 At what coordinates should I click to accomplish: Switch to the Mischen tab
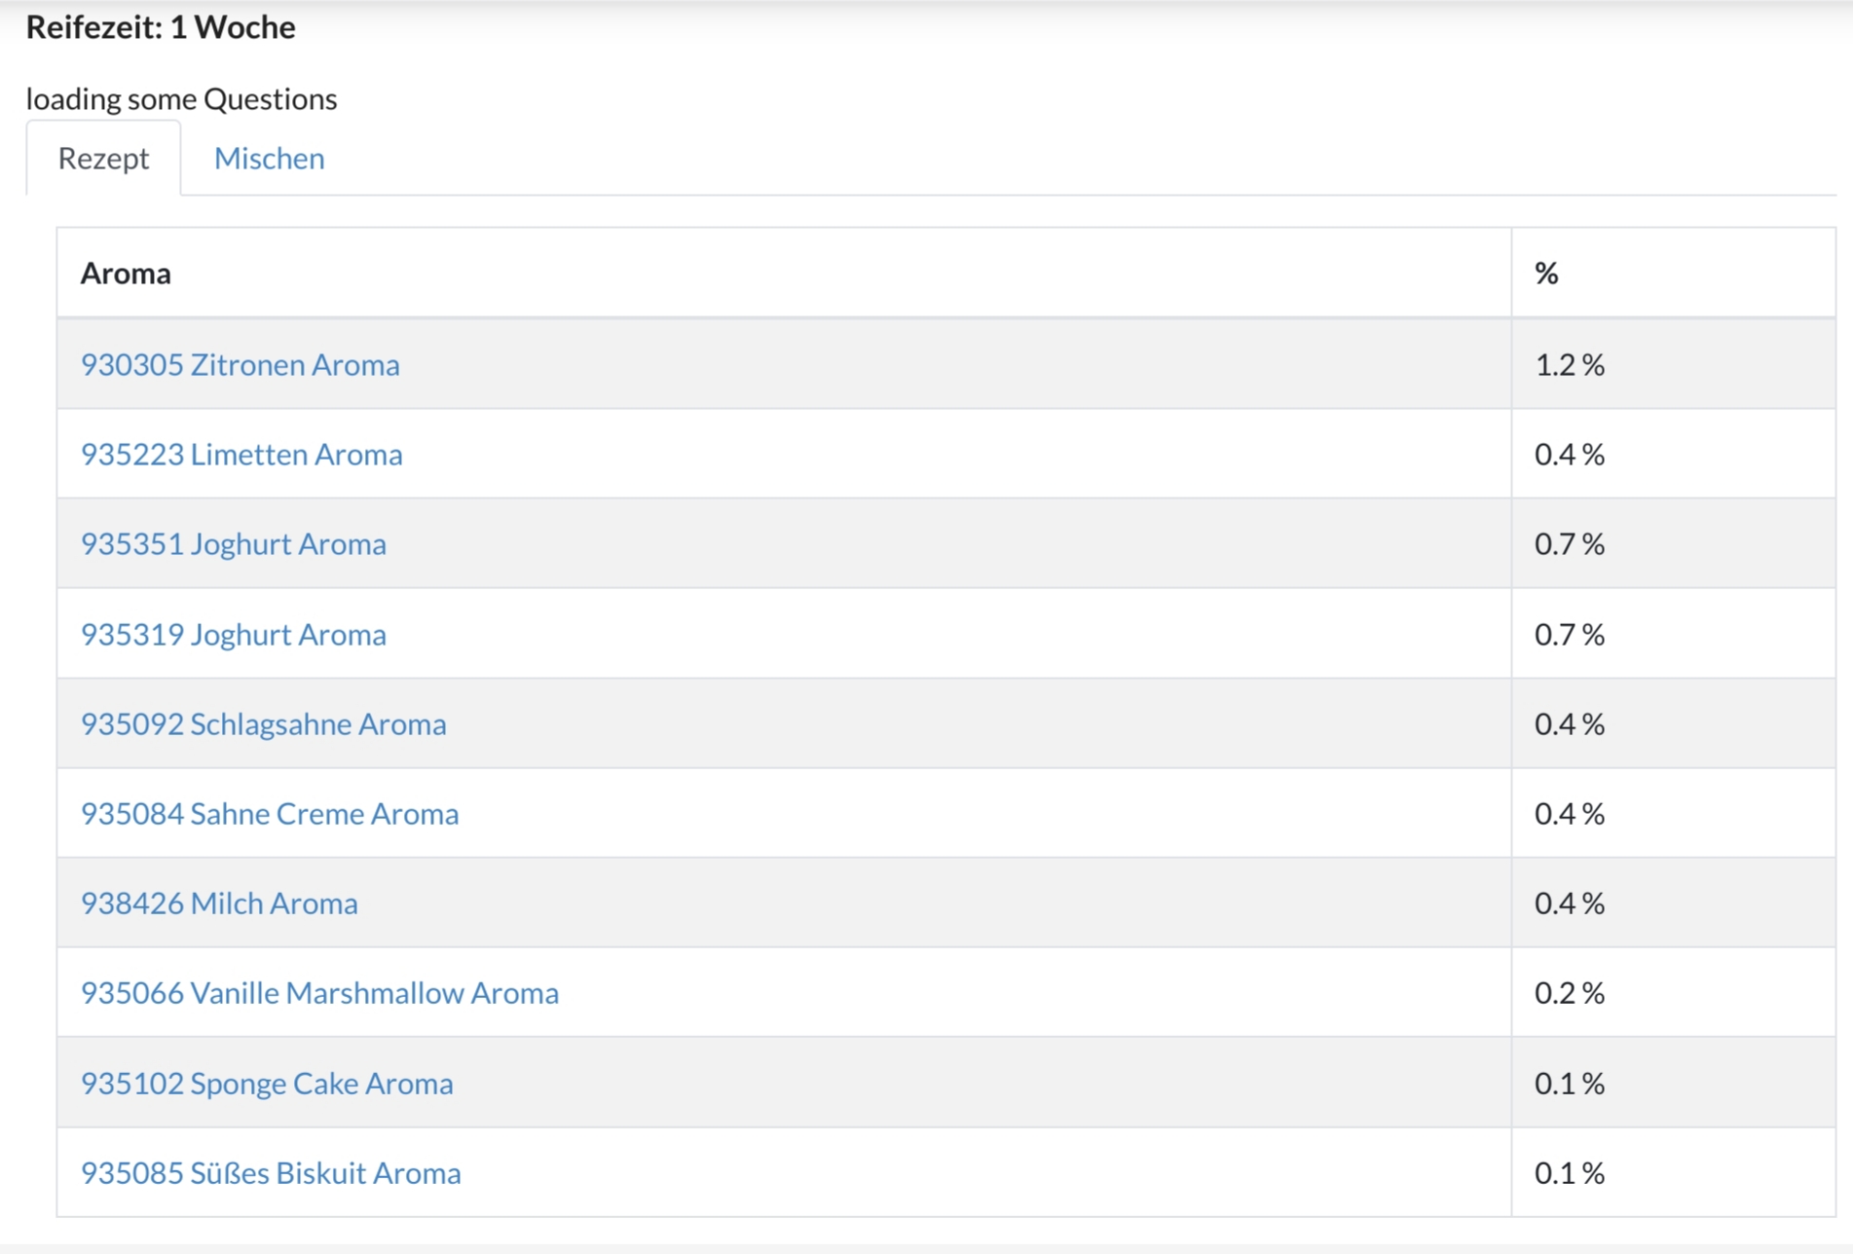(269, 159)
